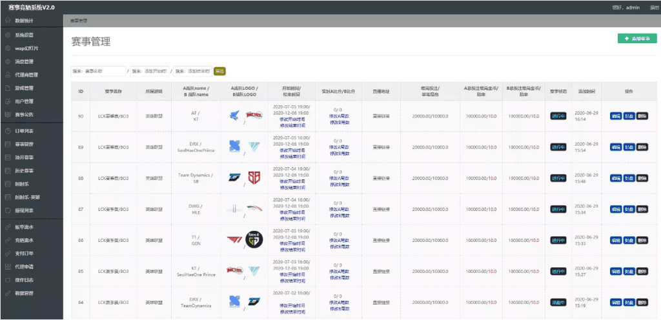The height and width of the screenshot is (320, 661).
Task: Click 修改A局数 link in row 89
Action: tap(339, 147)
